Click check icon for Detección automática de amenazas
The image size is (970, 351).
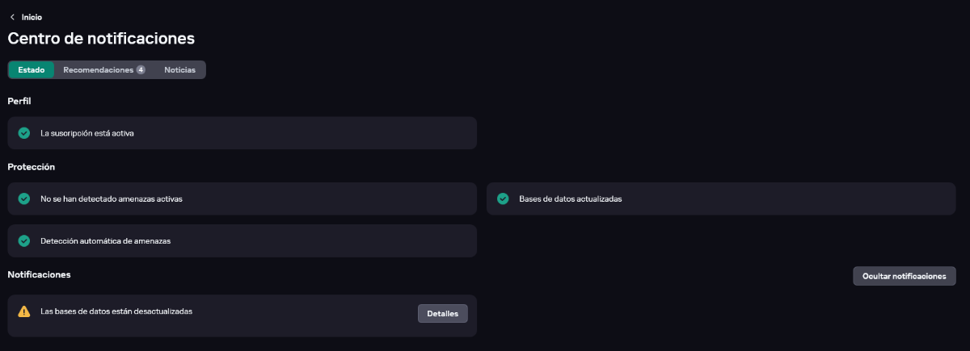click(24, 240)
